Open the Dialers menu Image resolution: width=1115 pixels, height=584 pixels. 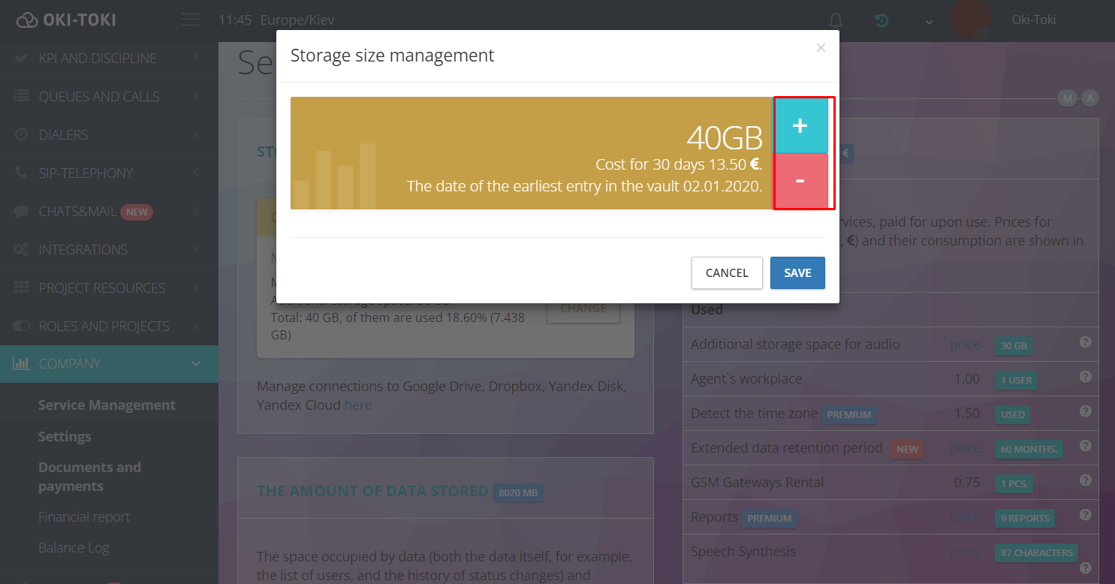coord(64,135)
